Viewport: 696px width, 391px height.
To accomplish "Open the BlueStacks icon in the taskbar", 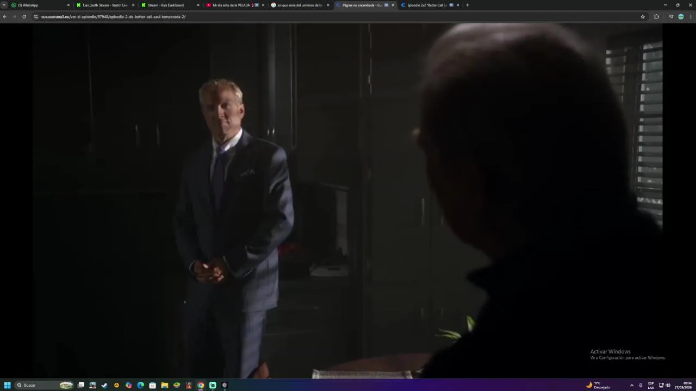I will point(177,385).
